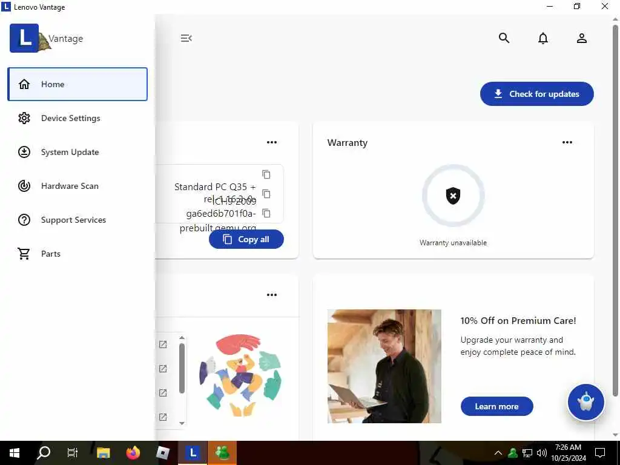620x465 pixels.
Task: Open volume tray icon
Action: pos(542,453)
